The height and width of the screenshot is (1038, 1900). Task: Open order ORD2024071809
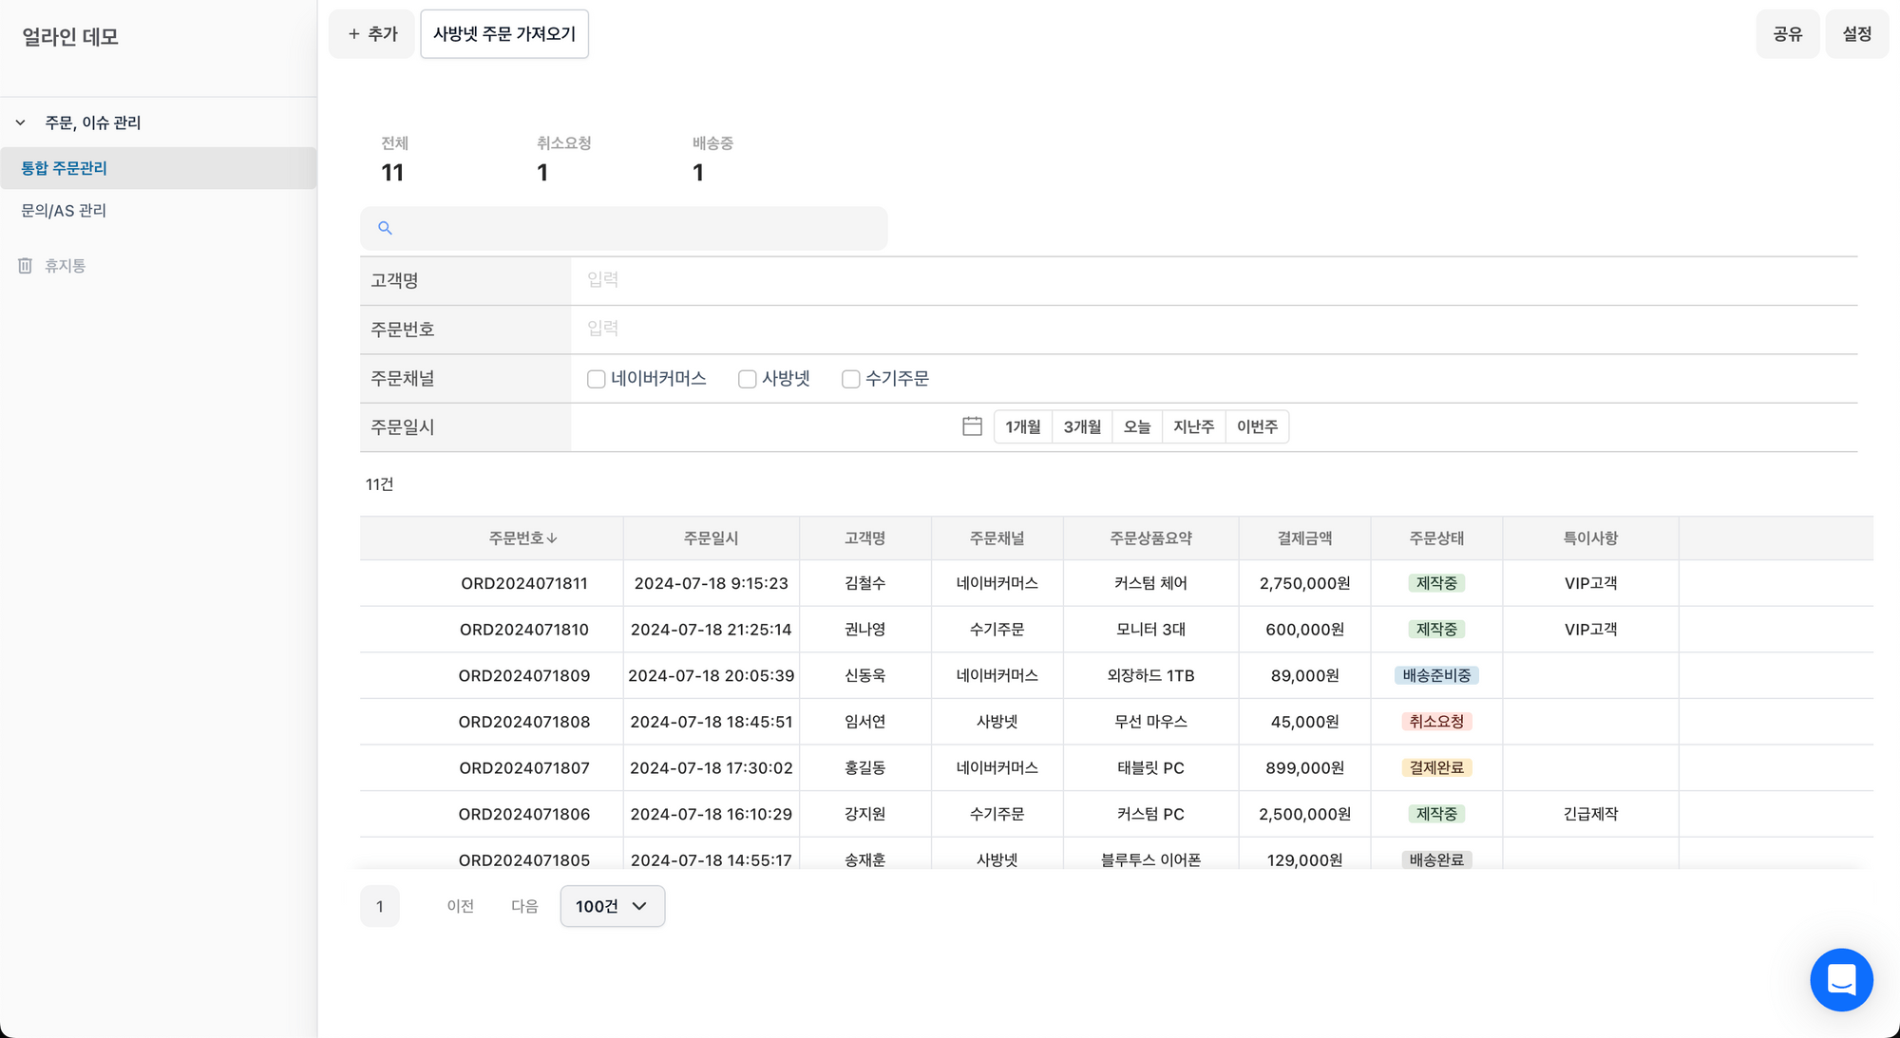524,675
